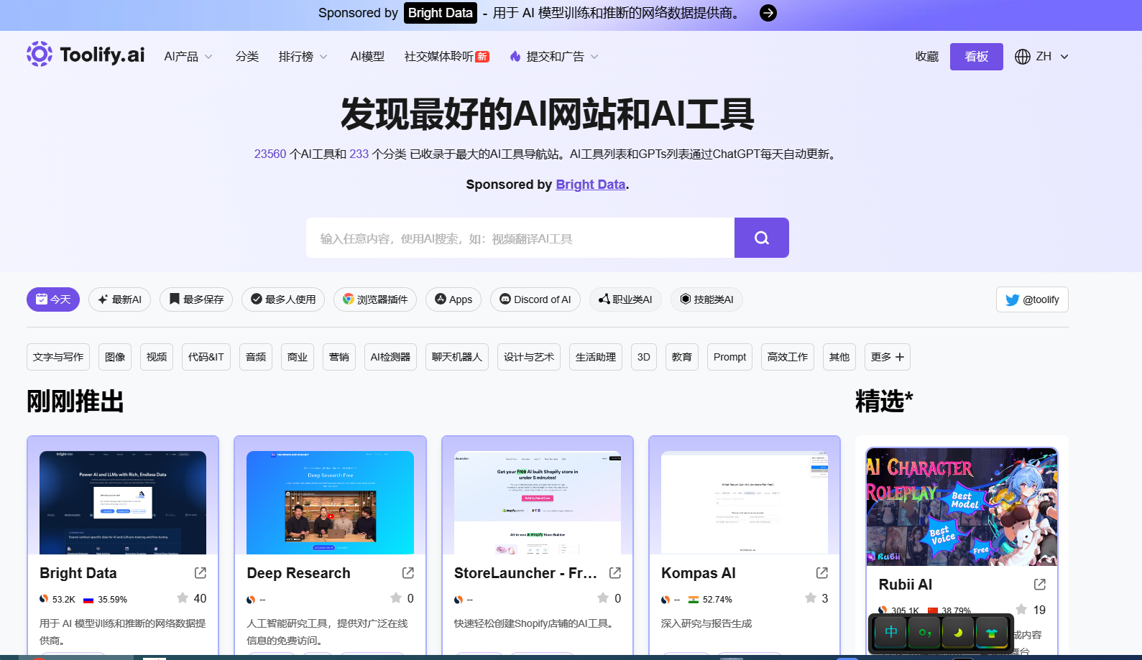Open the AI模型 menu item
This screenshot has height=660, width=1142.
(x=367, y=57)
